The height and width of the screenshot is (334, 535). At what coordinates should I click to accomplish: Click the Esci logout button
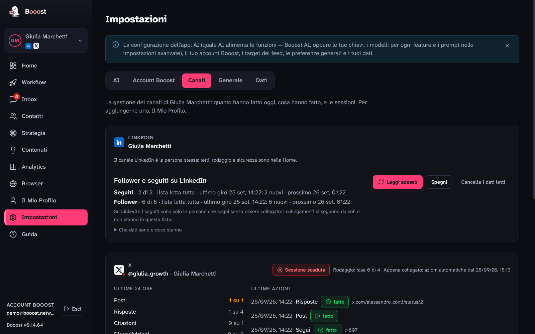73,309
